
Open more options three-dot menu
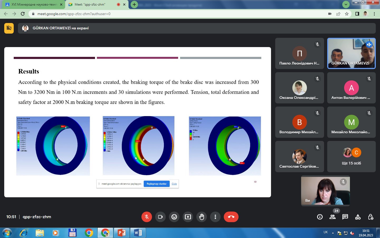(x=215, y=217)
